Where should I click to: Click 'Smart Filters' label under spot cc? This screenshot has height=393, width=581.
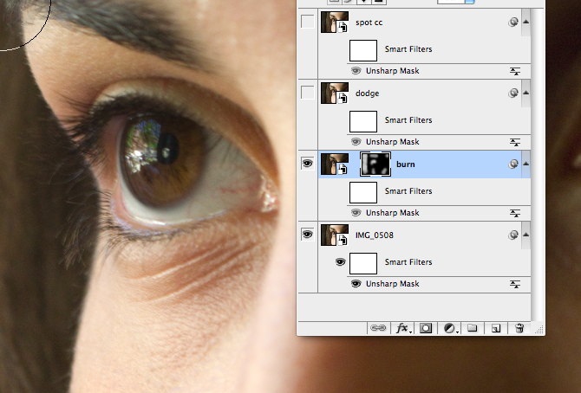point(408,49)
